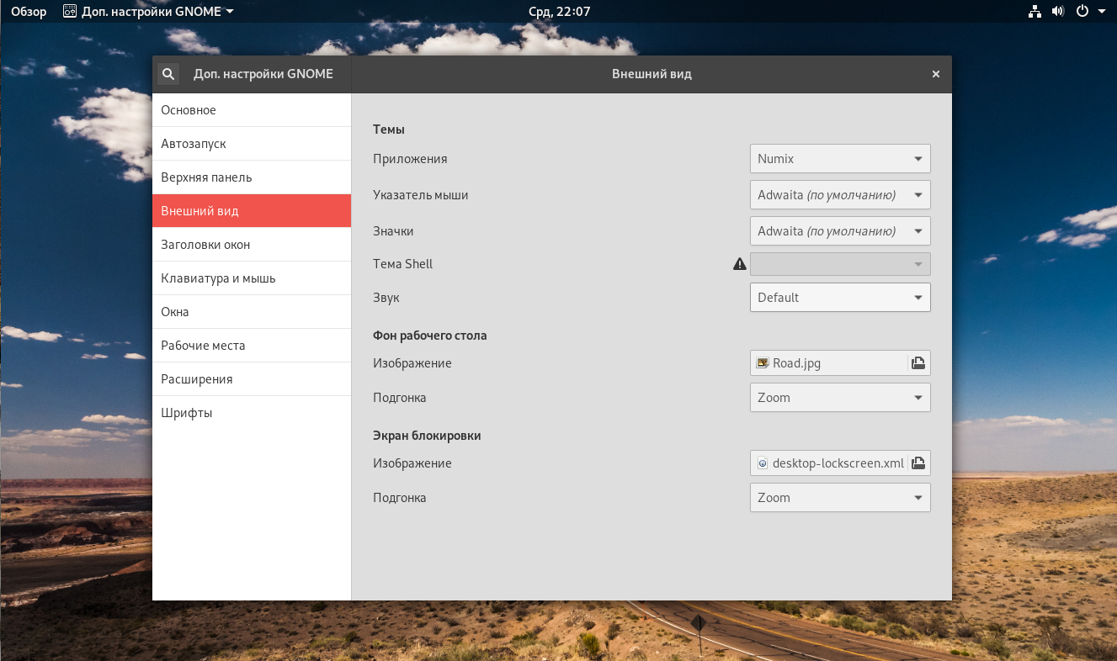Click the Обзор activities button
This screenshot has height=661, width=1117.
pos(29,12)
